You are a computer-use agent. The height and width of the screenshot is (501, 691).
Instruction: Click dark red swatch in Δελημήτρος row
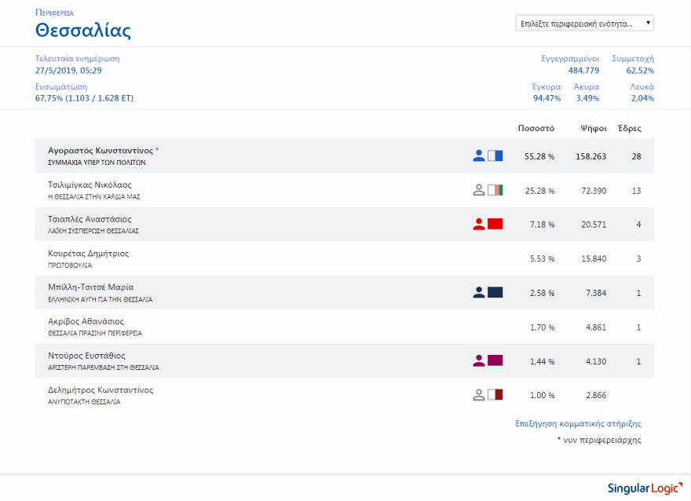click(x=495, y=395)
